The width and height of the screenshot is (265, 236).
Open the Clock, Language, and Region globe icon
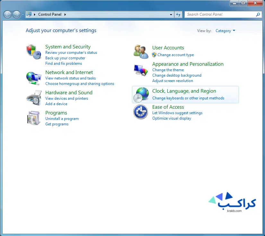[x=141, y=95]
